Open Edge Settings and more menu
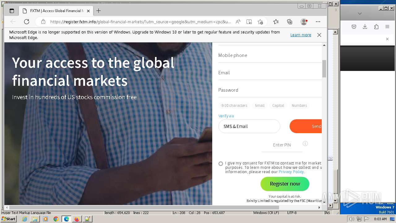Screen dimensions: 396x223 click(x=318, y=22)
